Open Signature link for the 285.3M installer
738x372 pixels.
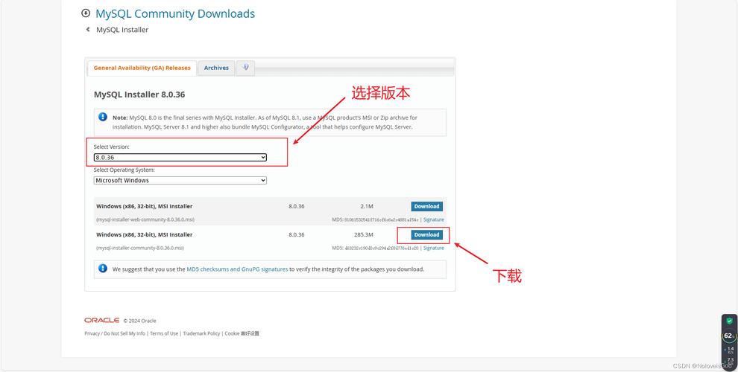[x=433, y=248]
